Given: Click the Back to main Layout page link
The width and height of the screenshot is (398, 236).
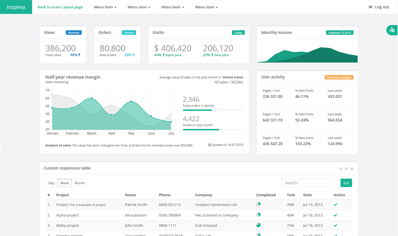Looking at the screenshot, I should [x=60, y=7].
